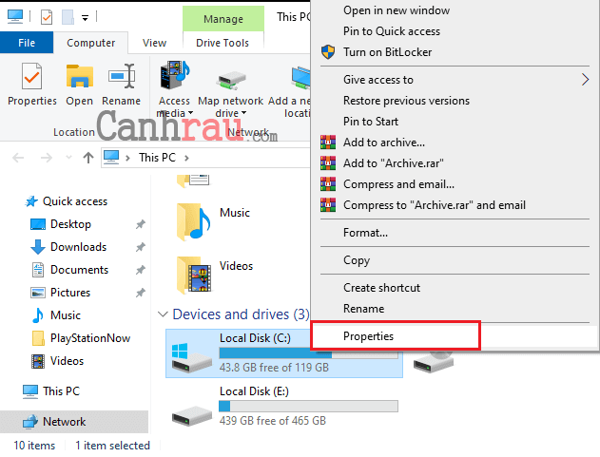The width and height of the screenshot is (600, 457).
Task: Click the pin icon next to Pictures
Action: [x=141, y=293]
